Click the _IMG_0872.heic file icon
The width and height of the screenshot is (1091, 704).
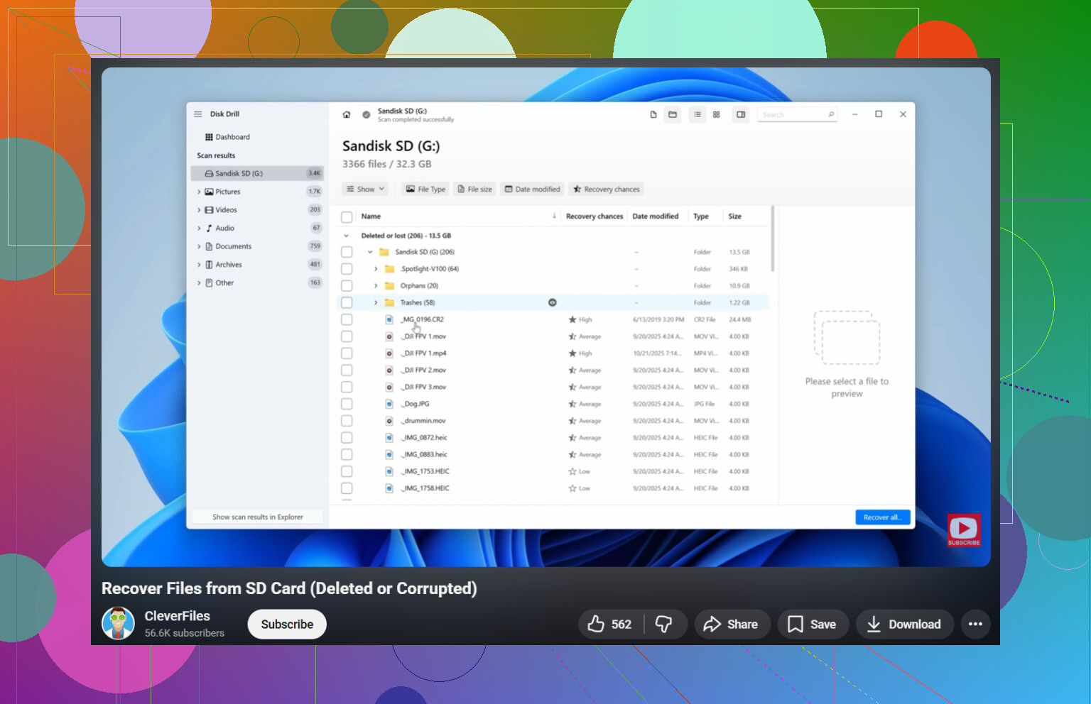pos(389,438)
